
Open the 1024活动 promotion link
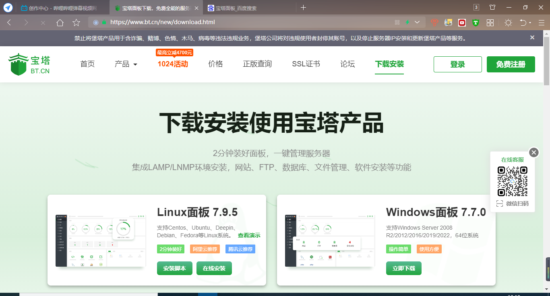pyautogui.click(x=173, y=64)
